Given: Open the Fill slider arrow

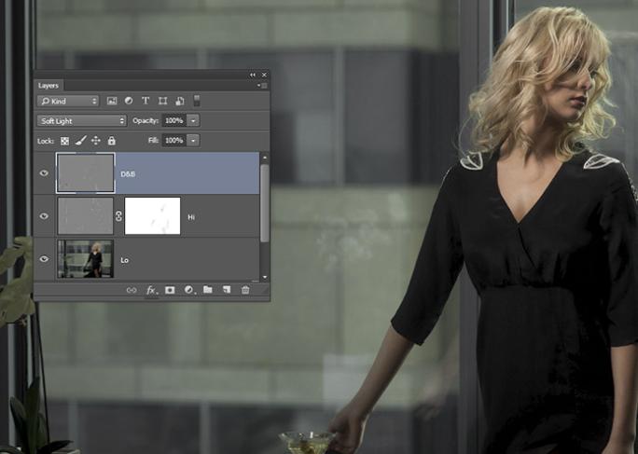Looking at the screenshot, I should pyautogui.click(x=193, y=141).
